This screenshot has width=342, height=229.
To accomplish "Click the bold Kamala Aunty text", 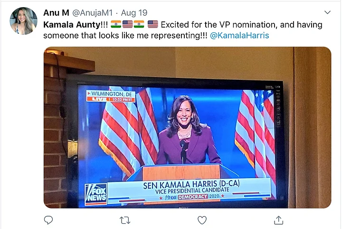I will (x=72, y=24).
